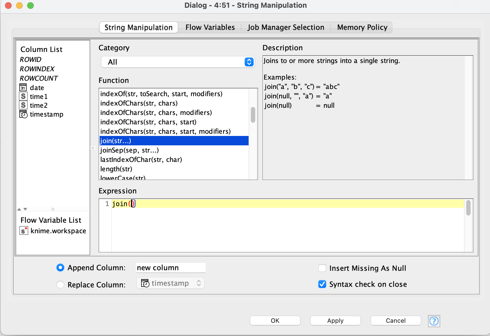Click the time2 string type icon

[x=23, y=105]
